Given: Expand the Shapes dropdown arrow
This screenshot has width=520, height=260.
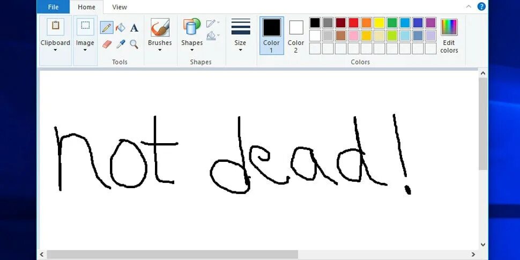Looking at the screenshot, I should click(x=192, y=50).
